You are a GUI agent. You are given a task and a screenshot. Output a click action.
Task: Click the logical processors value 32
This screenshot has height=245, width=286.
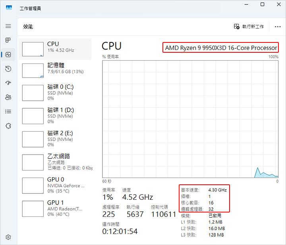click(211, 209)
